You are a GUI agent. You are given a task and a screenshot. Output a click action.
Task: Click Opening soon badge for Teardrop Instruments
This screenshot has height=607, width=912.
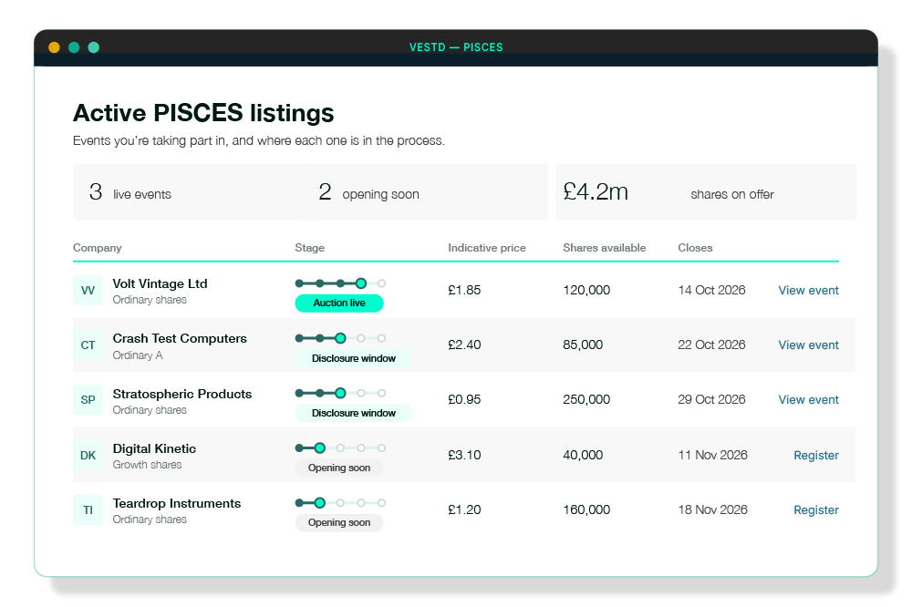coord(339,522)
